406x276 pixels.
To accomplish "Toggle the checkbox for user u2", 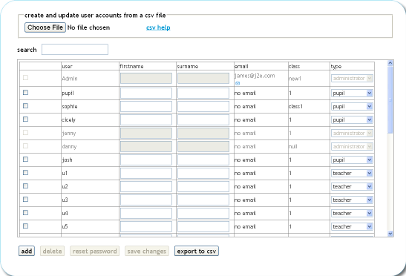I will [x=25, y=186].
